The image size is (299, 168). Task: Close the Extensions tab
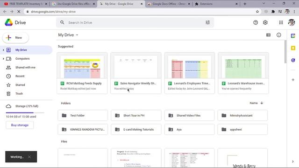[x=236, y=4]
